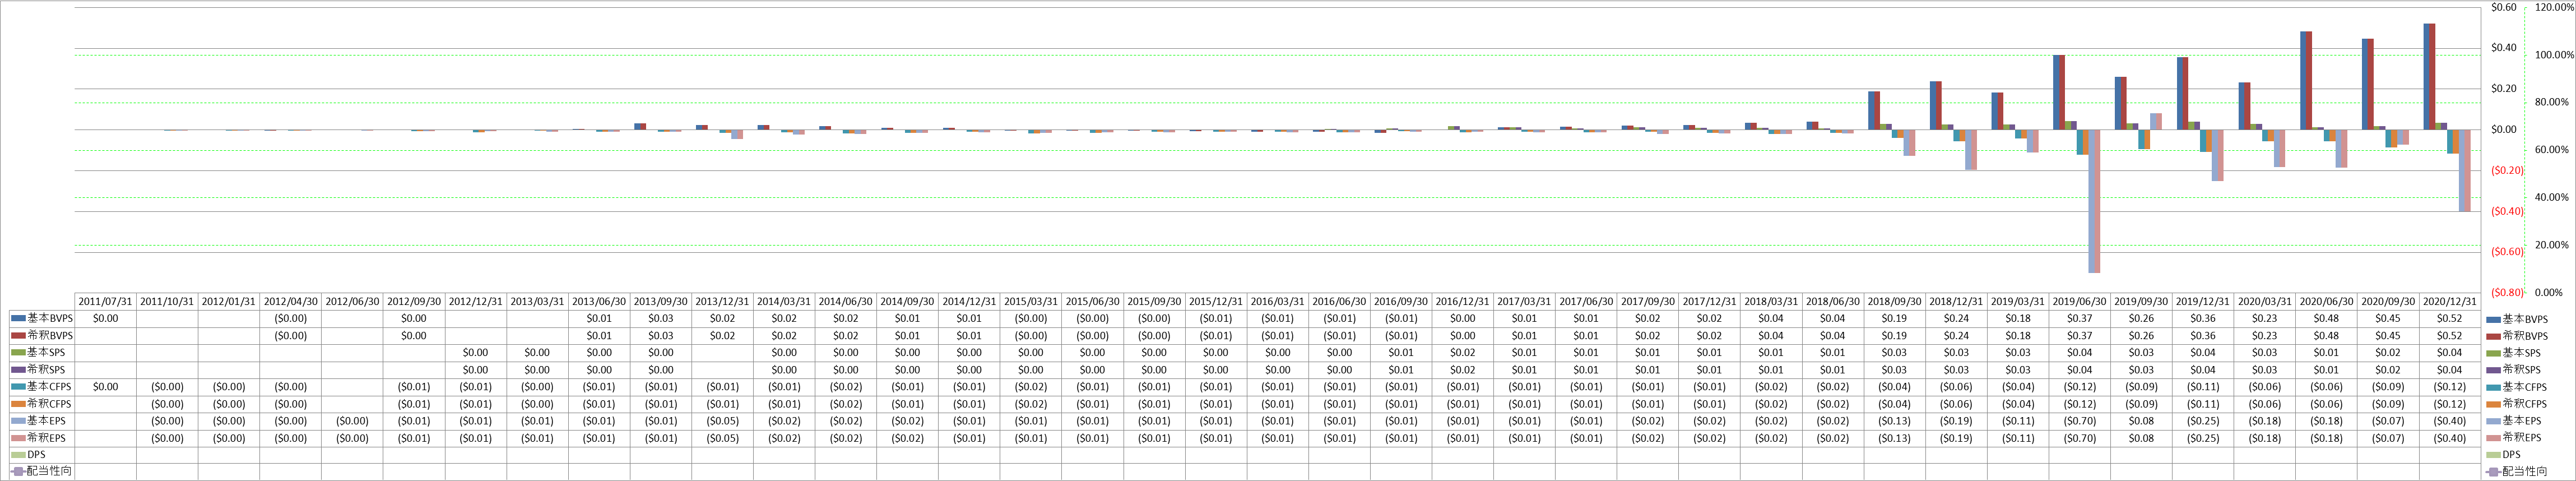Click the 2019/06/30 date column header
The image size is (2576, 481).
tap(2080, 301)
